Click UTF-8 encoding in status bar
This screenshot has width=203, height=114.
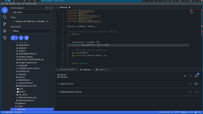pos(177,112)
